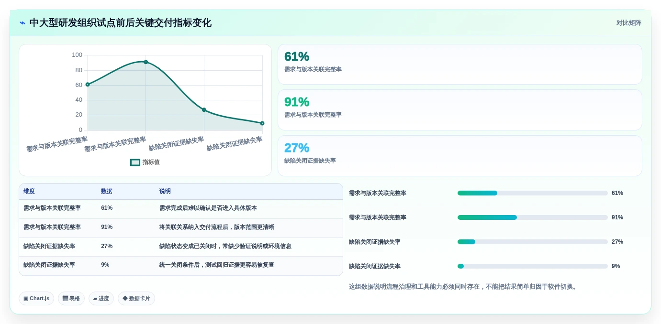Image resolution: width=661 pixels, height=324 pixels.
Task: Click the y-axis label 40
Action: click(x=79, y=100)
